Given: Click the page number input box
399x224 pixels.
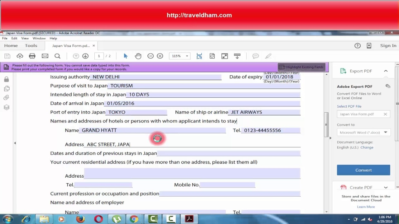Looking at the screenshot, I should [x=99, y=56].
